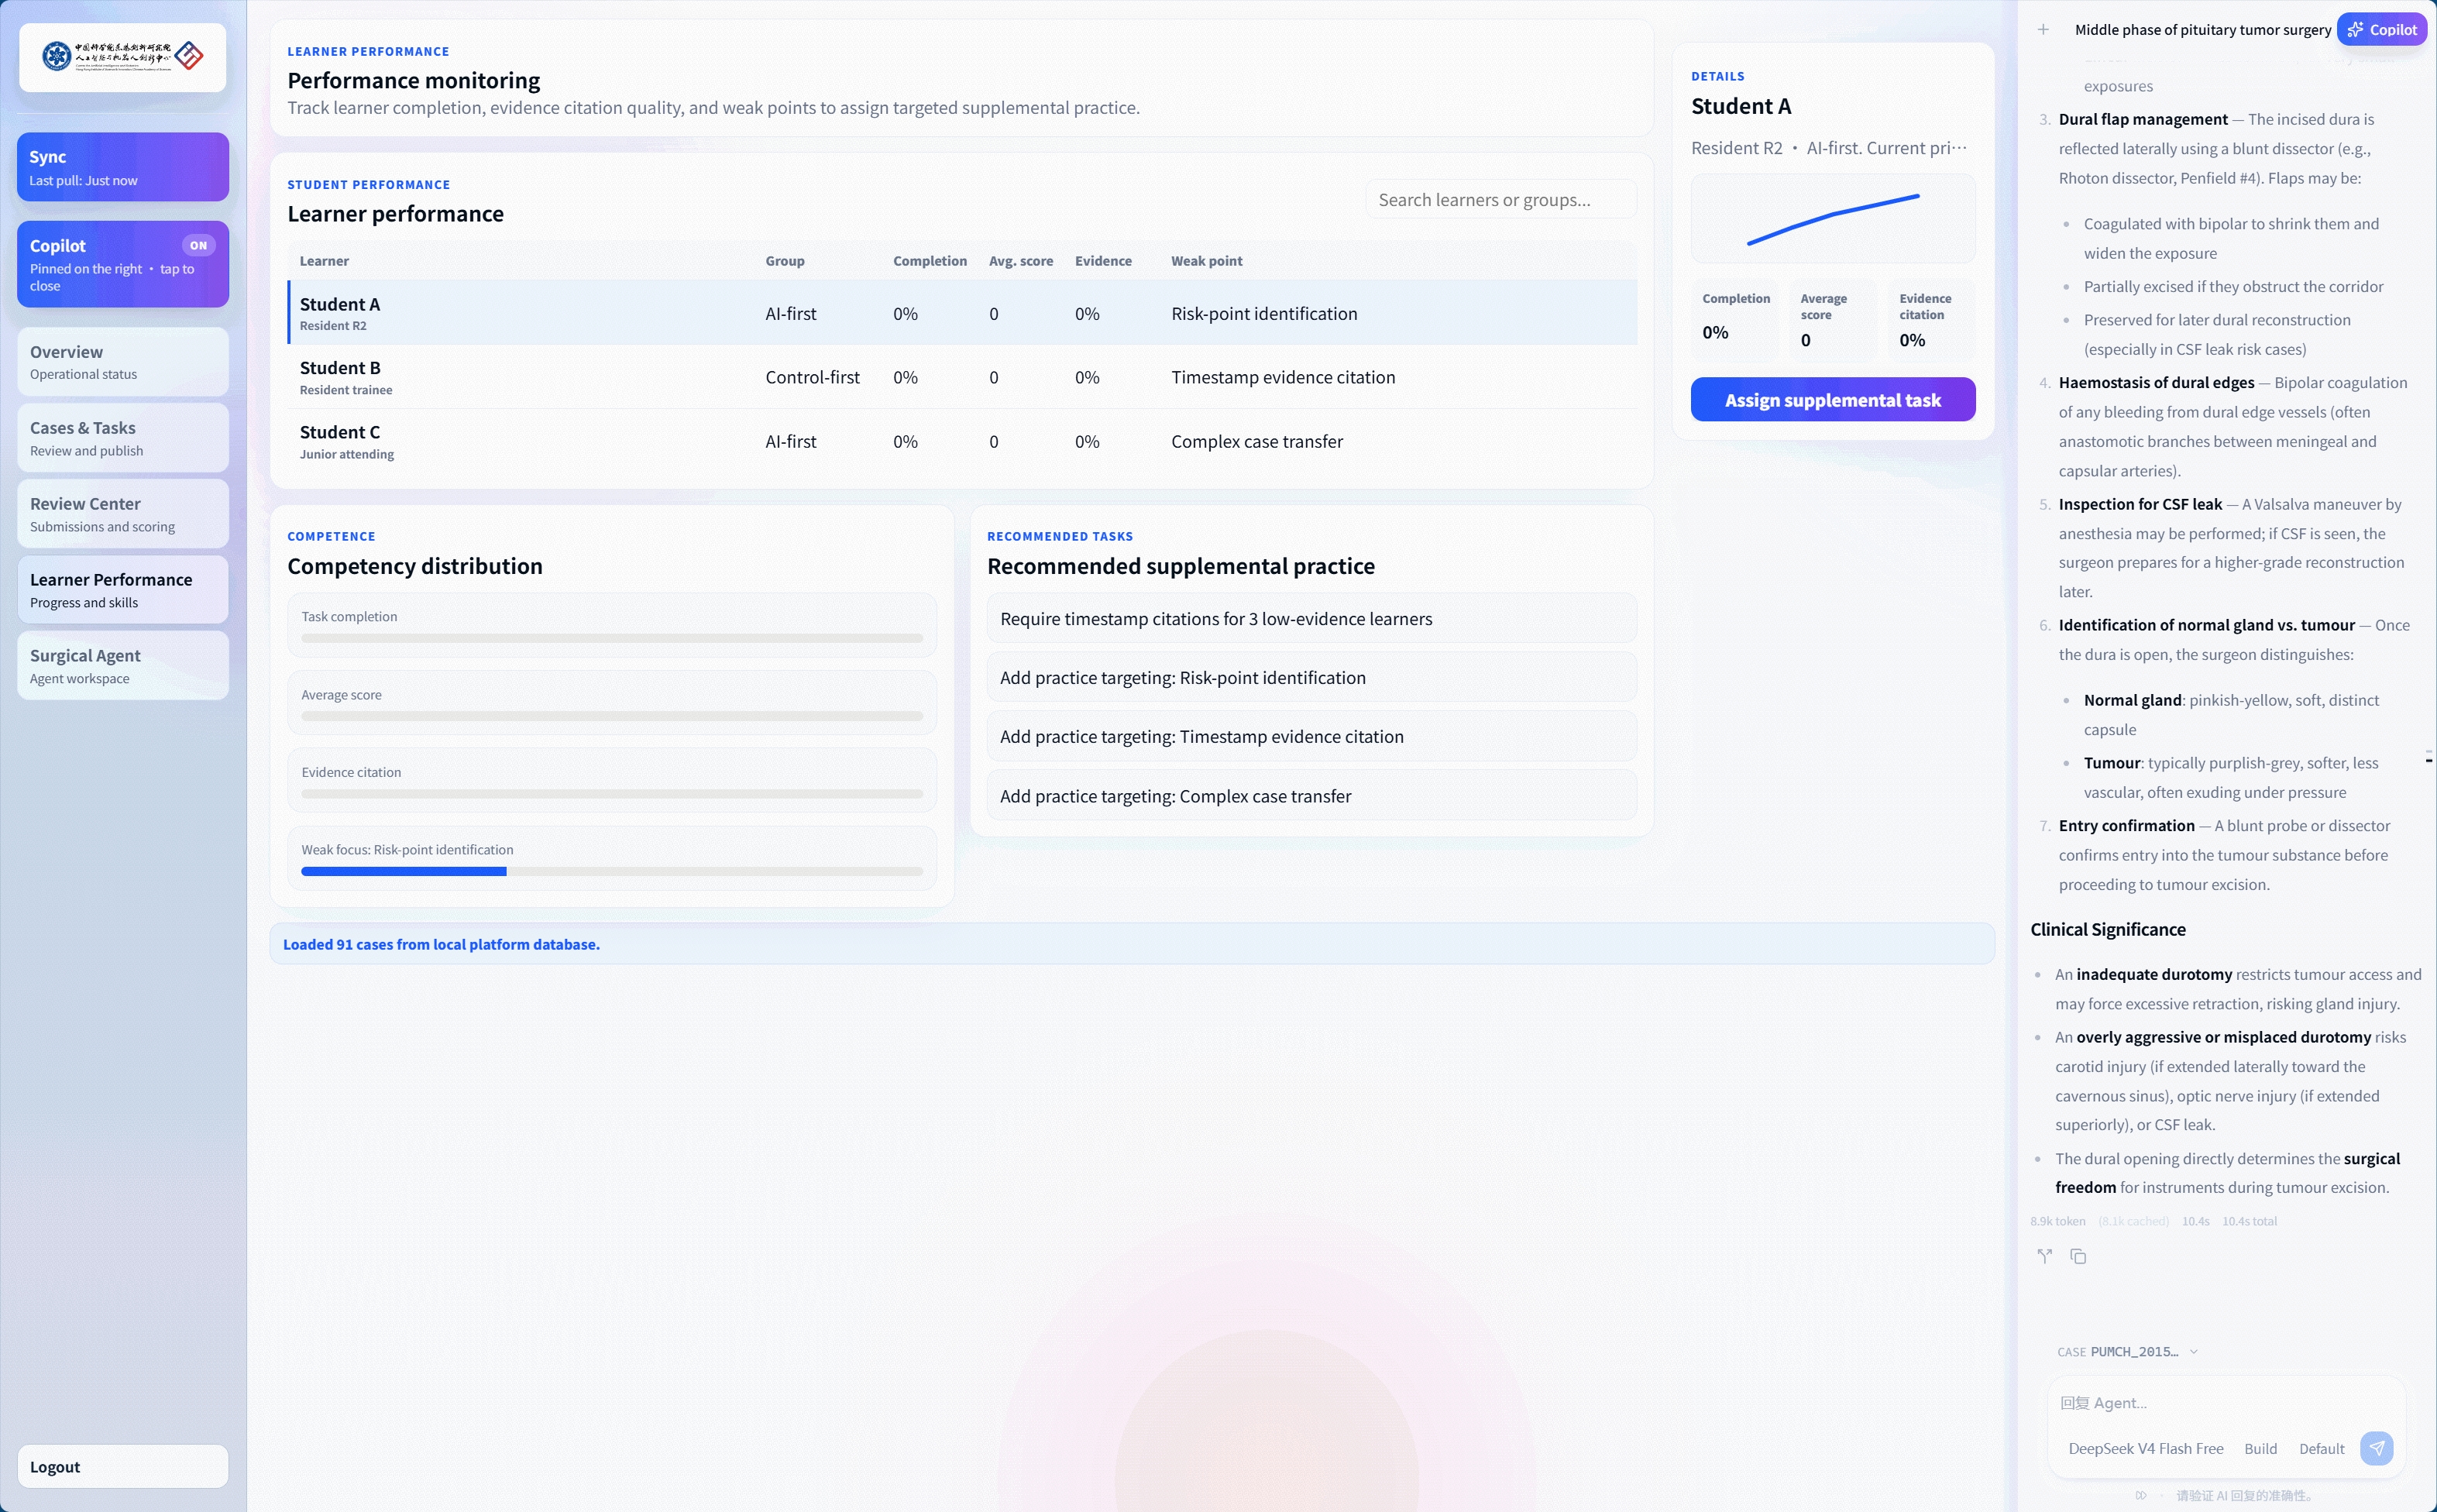Click the Sync card in sidebar
2437x1512 pixels.
point(122,167)
